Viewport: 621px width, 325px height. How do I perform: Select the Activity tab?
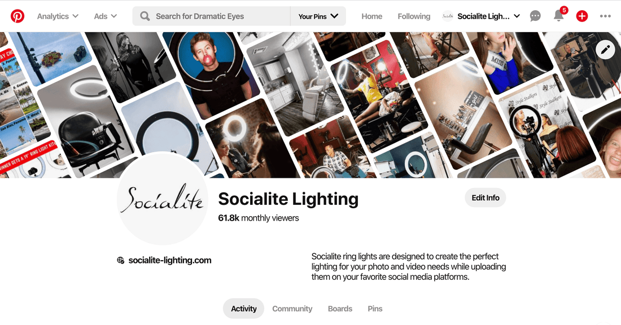(x=243, y=309)
